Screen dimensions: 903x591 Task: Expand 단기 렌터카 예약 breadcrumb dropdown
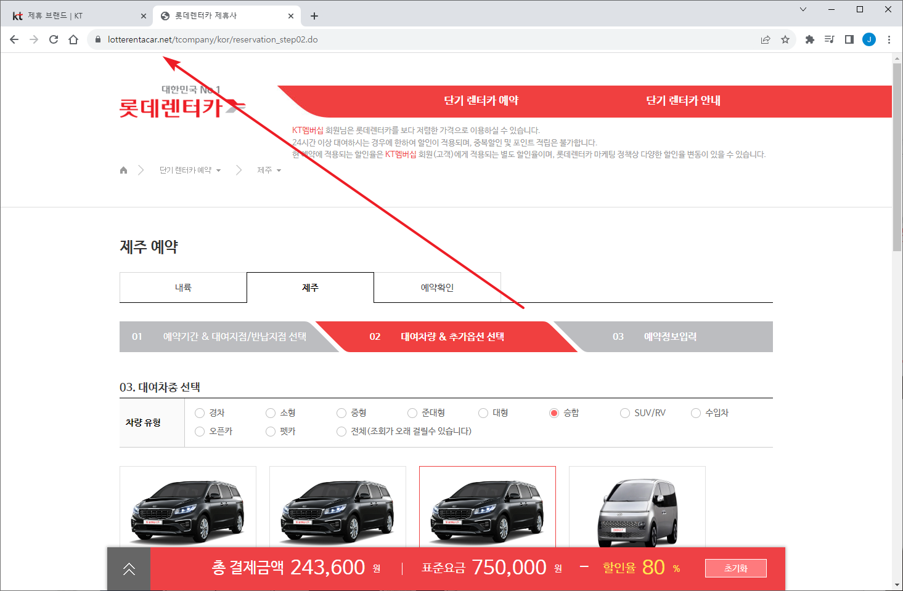click(190, 171)
